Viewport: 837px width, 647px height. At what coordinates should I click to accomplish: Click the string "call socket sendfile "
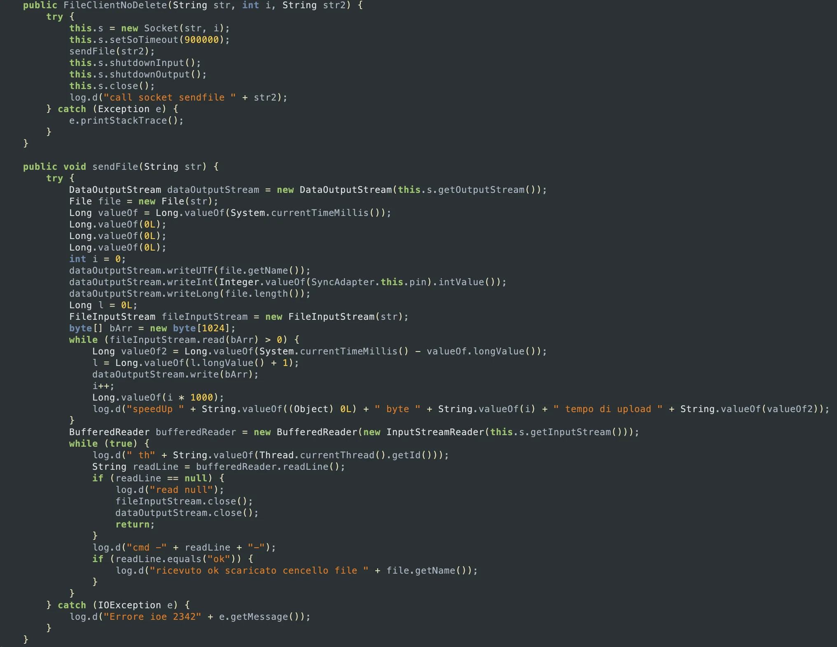click(170, 98)
